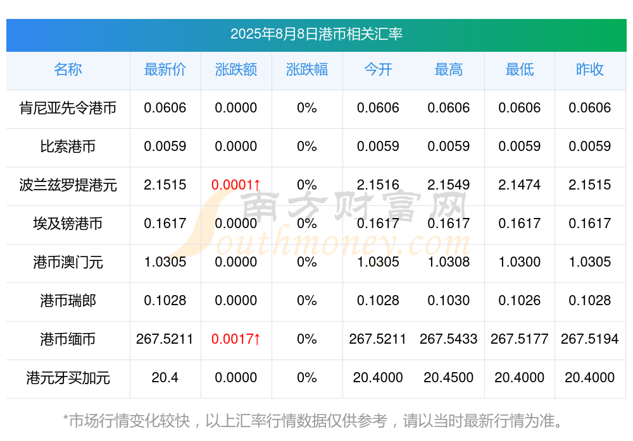Image resolution: width=633 pixels, height=441 pixels.
Task: Click the 2.1549 highest price
Action: coord(449,185)
